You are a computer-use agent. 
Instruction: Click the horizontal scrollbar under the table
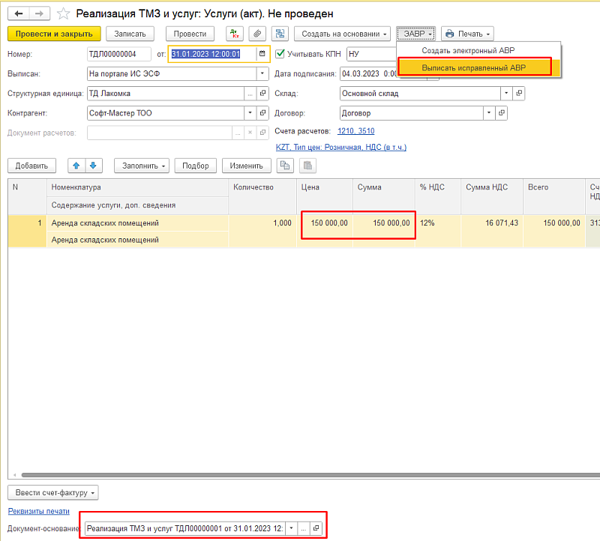pyautogui.click(x=300, y=475)
